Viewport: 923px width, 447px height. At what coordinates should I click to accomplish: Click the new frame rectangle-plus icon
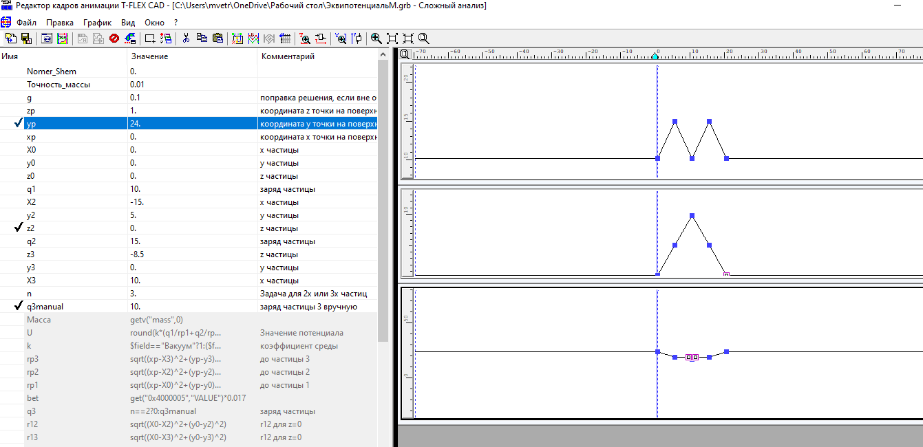[x=150, y=39]
